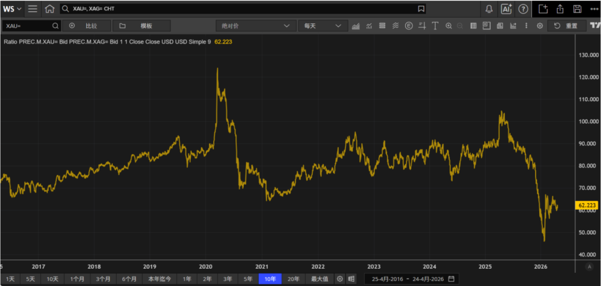Select the 1天 time range
601x286 pixels.
coord(10,279)
